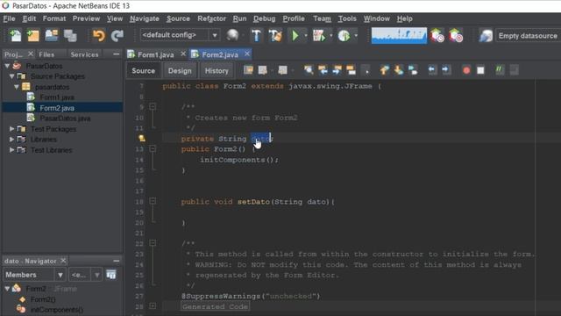Expand the Test Libraries node
Image resolution: width=561 pixels, height=316 pixels.
point(11,150)
